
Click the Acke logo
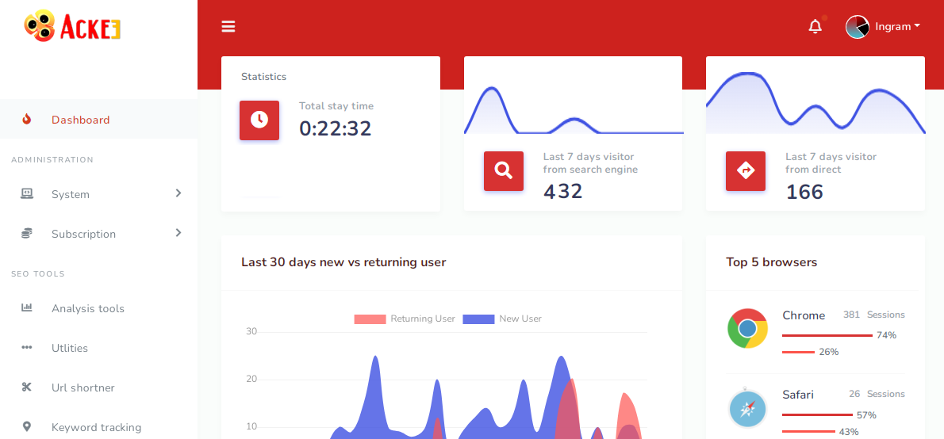point(72,26)
